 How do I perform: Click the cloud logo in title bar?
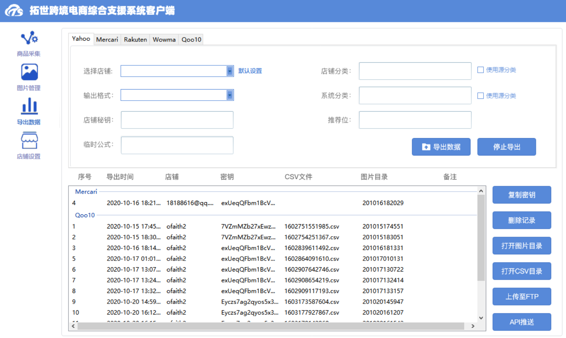coord(14,11)
